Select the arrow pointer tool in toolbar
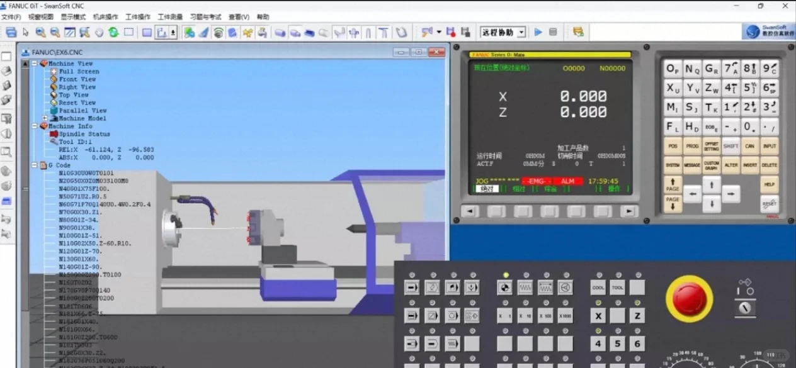This screenshot has width=796, height=368. pyautogui.click(x=26, y=32)
